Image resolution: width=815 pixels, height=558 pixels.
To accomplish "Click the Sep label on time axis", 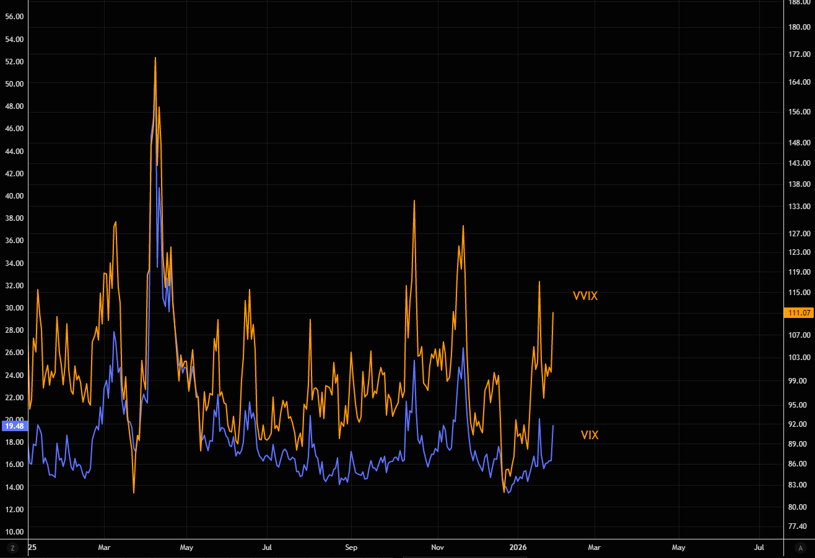I will 351,547.
